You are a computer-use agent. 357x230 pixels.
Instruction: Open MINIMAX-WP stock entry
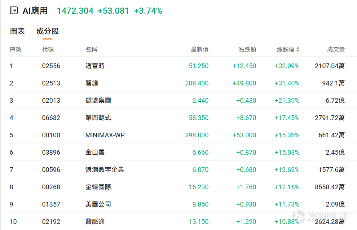177,135
